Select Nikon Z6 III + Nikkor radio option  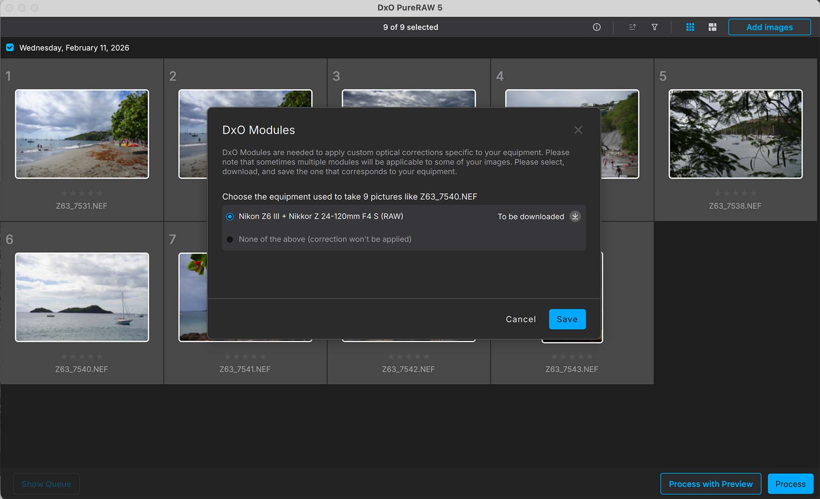[230, 217]
